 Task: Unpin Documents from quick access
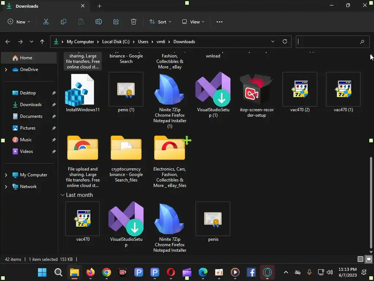[54, 116]
